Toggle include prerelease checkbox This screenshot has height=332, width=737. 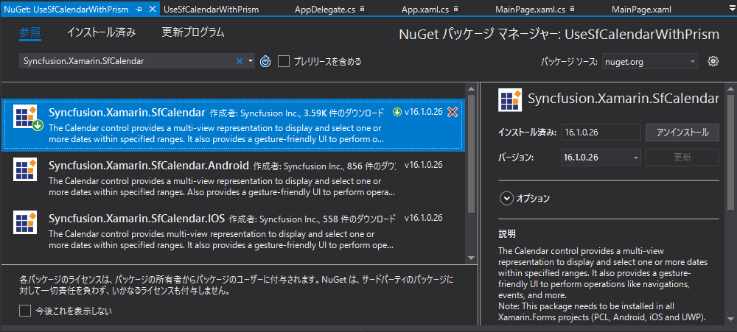[x=284, y=61]
